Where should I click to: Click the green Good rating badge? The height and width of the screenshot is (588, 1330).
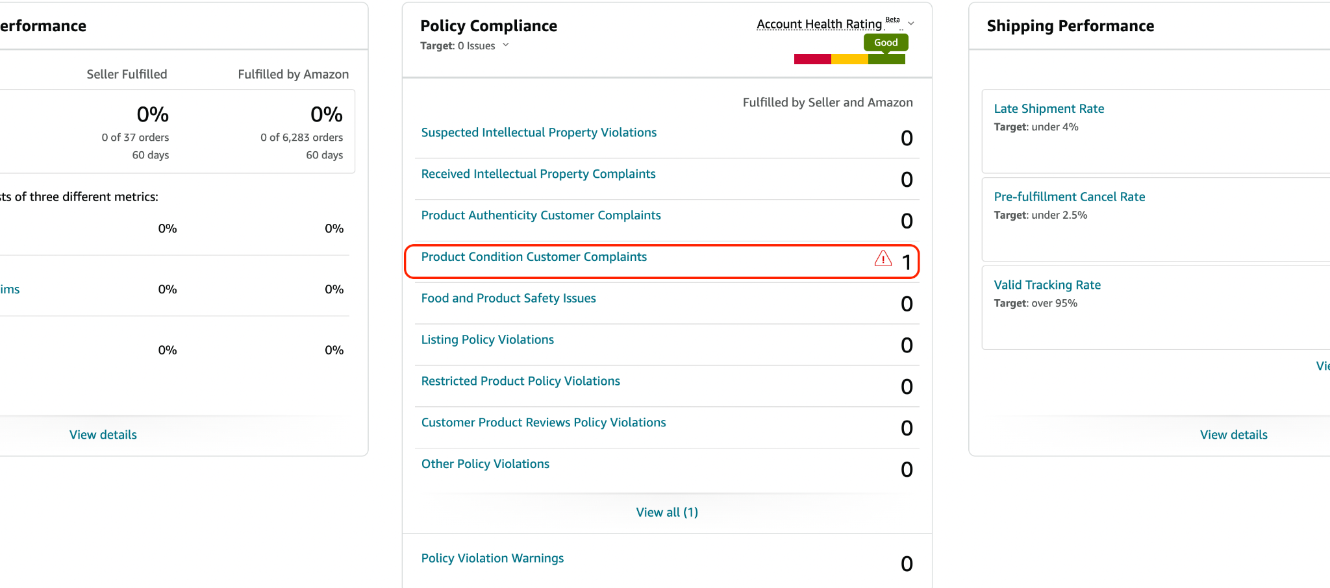click(885, 43)
